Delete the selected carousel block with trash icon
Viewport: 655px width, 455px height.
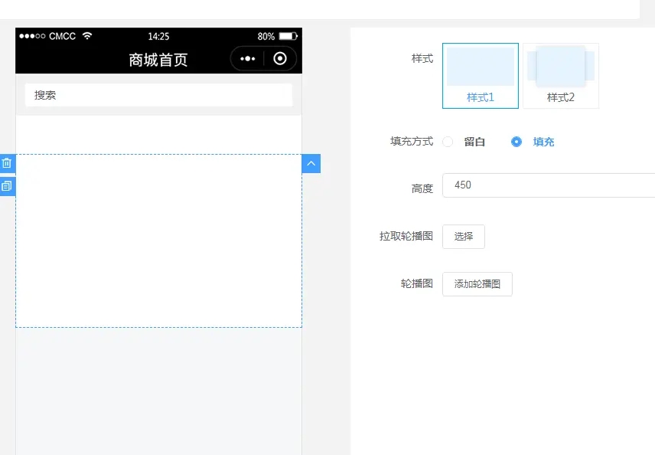7,163
